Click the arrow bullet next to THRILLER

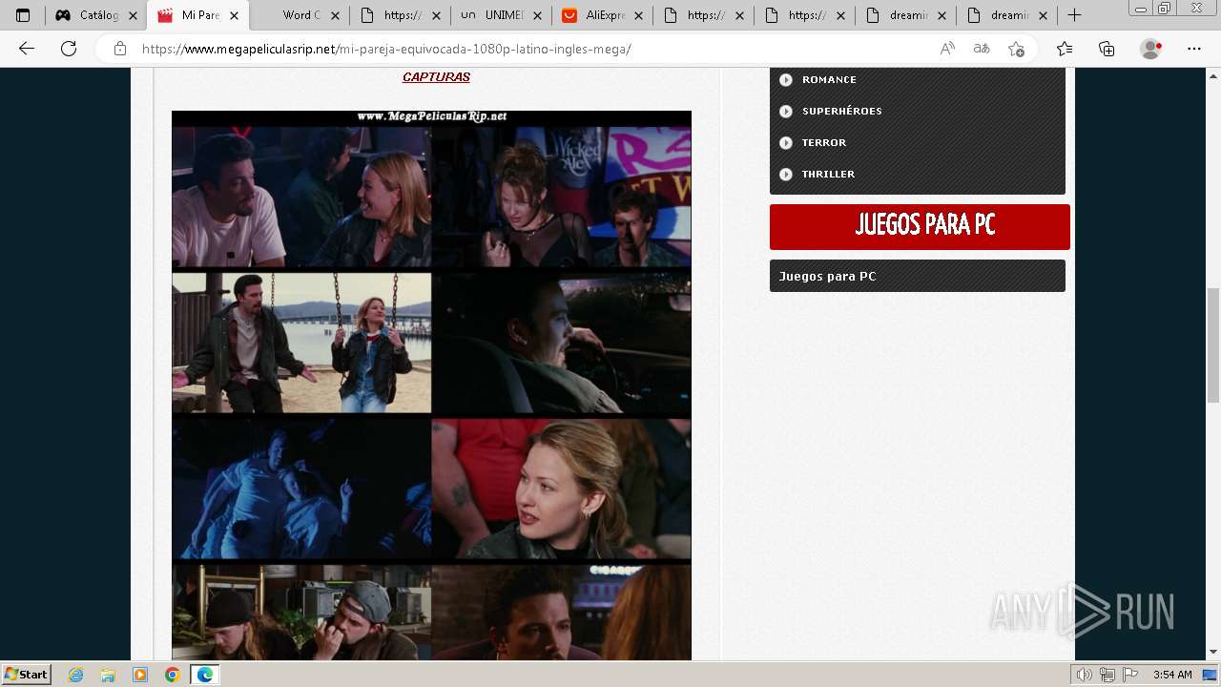point(786,175)
